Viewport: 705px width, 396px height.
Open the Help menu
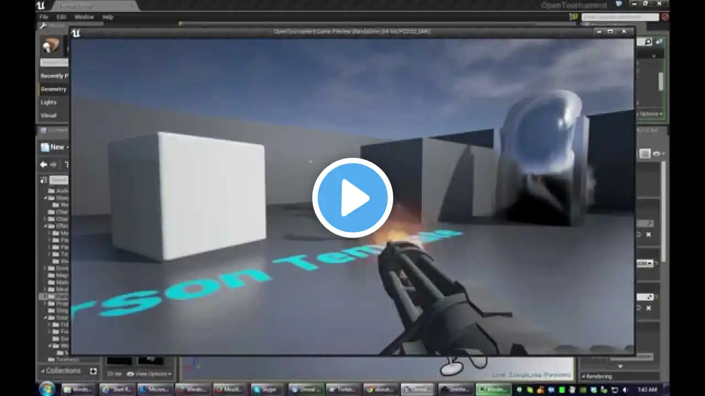[107, 17]
